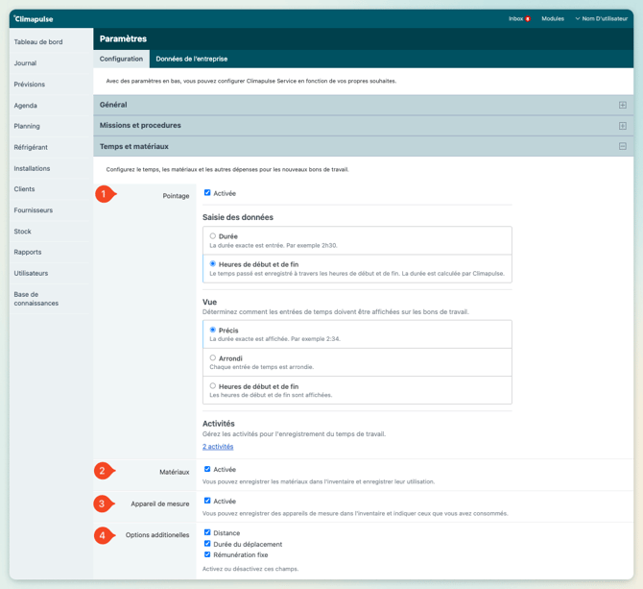643x589 pixels.
Task: Click red marker number 4 for Options additionelles
Action: point(104,535)
